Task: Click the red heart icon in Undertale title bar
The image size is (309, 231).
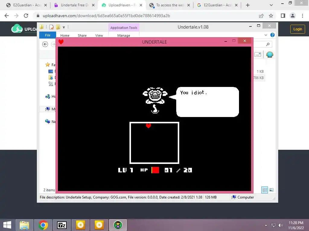Action: 61,42
